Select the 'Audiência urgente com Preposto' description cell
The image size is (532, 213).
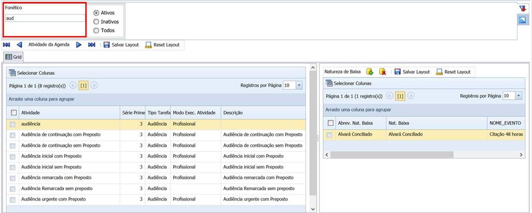[x=263, y=200]
